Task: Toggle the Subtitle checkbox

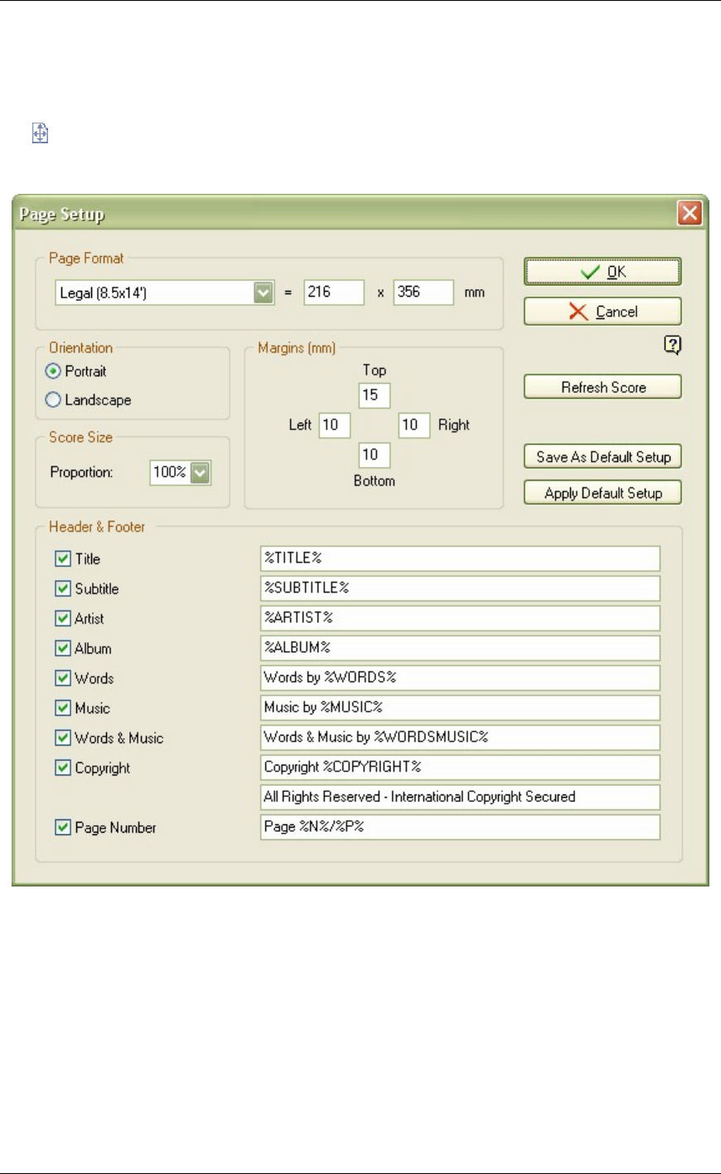Action: tap(62, 589)
